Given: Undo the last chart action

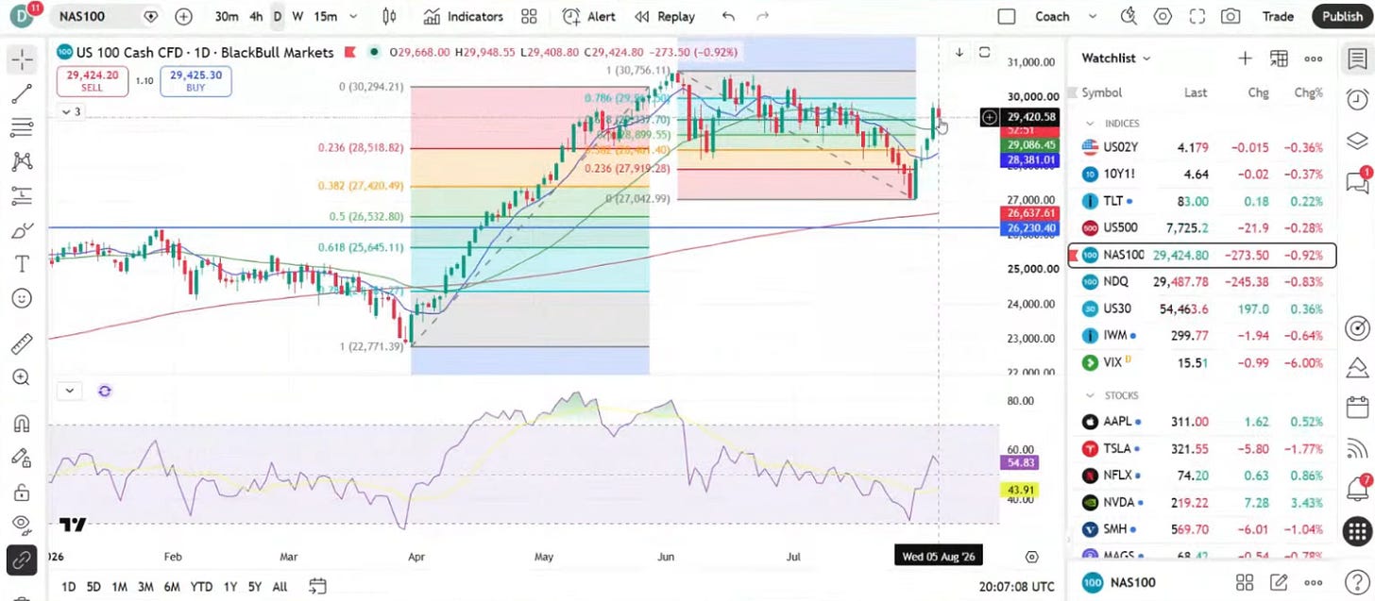Looking at the screenshot, I should (x=727, y=16).
